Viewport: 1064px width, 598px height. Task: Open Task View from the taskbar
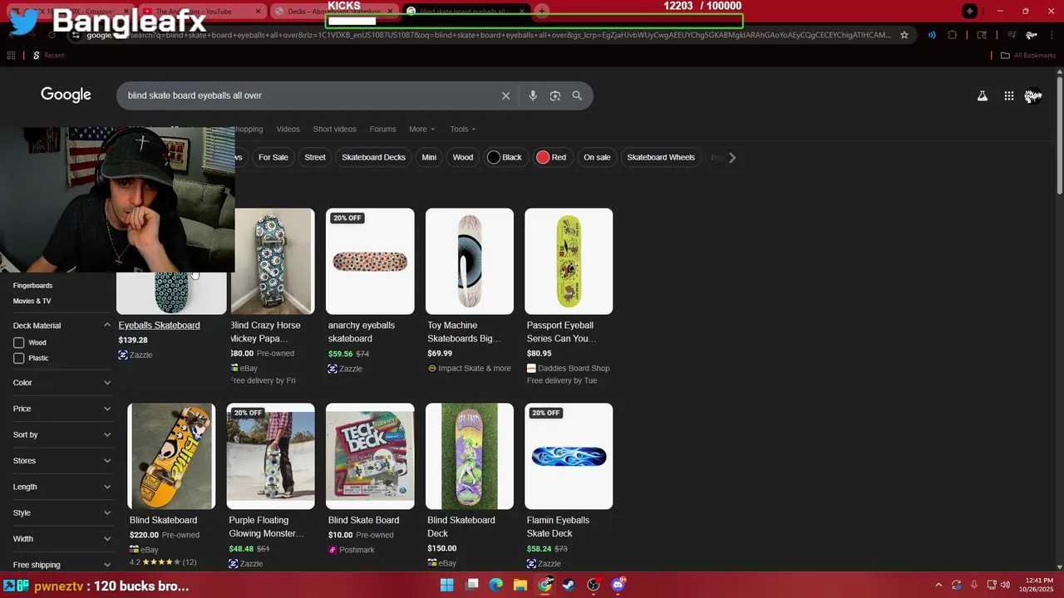coord(472,585)
